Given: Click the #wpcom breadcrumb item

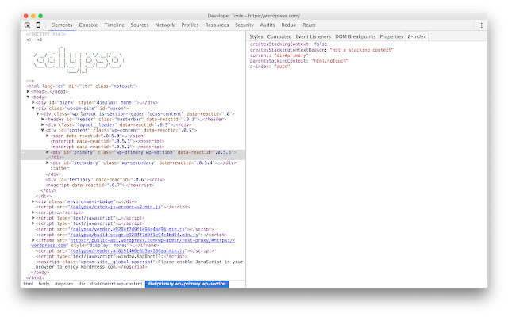Looking at the screenshot, I should coord(63,283).
